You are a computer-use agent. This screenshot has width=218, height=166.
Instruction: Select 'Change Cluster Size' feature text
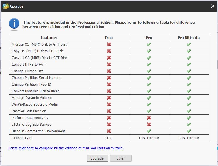[28, 71]
